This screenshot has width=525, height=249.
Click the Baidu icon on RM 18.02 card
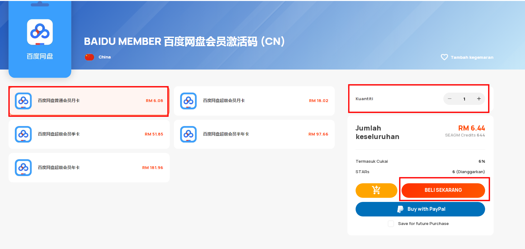pos(188,101)
